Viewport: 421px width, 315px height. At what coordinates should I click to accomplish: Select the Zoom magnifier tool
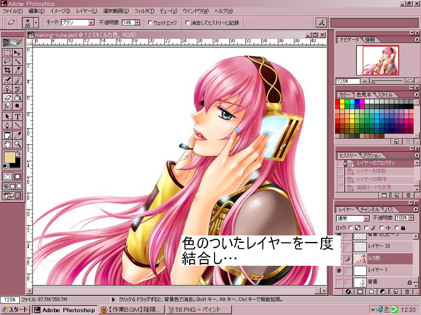coord(18,144)
